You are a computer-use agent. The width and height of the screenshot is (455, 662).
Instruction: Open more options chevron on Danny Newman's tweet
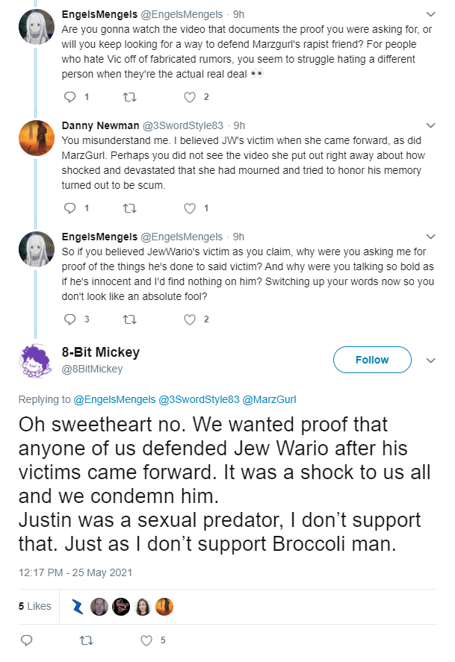tap(430, 125)
